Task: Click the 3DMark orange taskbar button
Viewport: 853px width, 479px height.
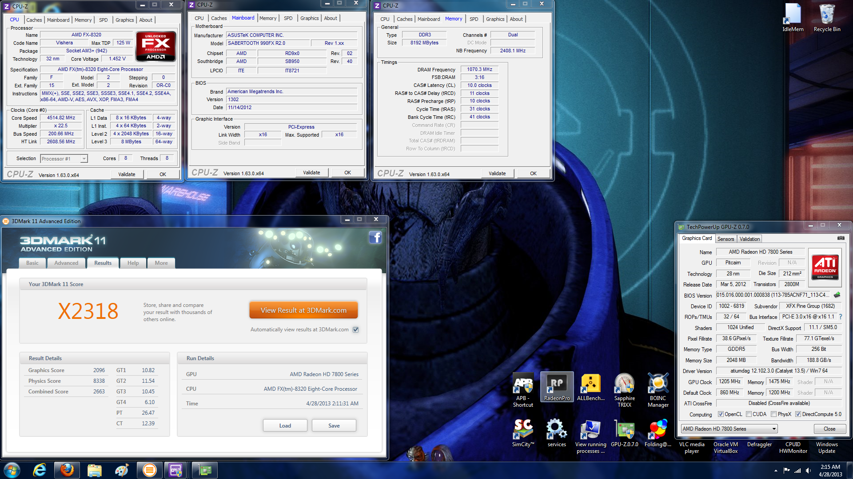Action: click(x=150, y=470)
